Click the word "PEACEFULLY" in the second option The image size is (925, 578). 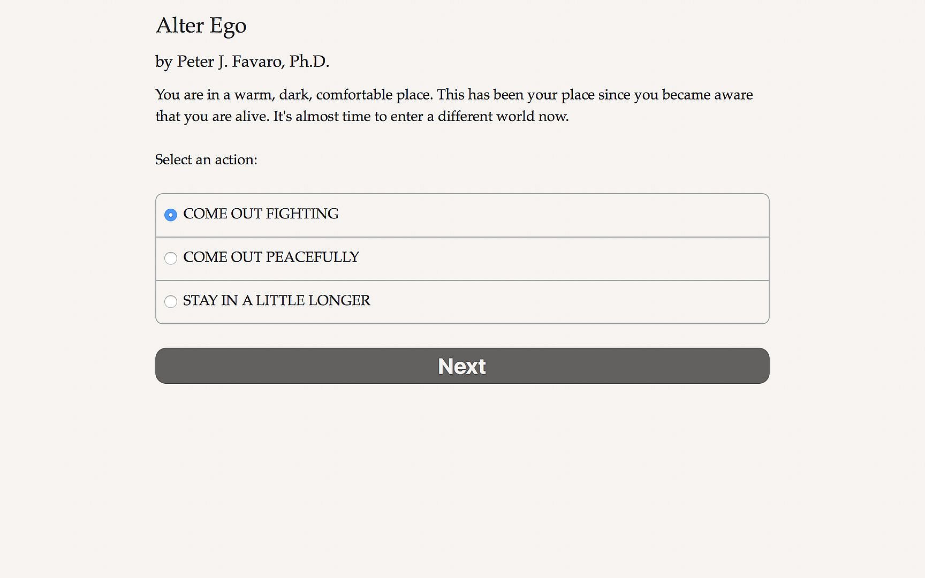[312, 257]
